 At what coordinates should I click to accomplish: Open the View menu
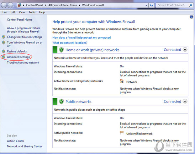[22, 12]
